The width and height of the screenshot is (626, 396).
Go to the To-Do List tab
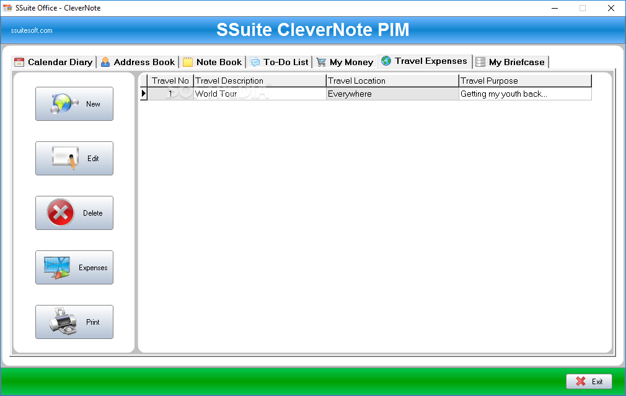[x=280, y=62]
